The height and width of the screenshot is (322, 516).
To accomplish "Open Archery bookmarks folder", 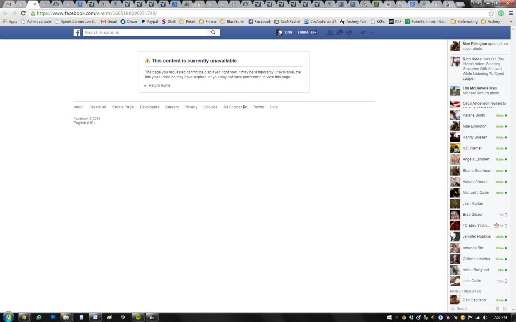I will pos(491,21).
